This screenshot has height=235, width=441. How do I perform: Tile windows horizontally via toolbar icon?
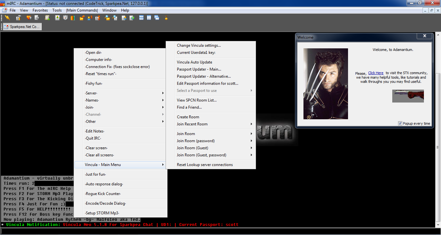pyautogui.click(x=141, y=18)
